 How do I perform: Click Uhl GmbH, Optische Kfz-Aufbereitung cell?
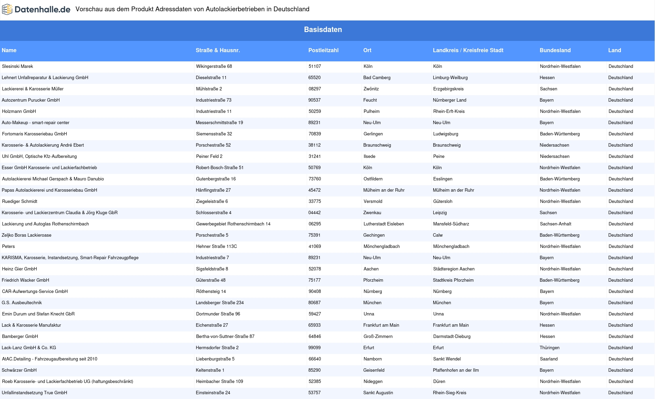(x=39, y=157)
